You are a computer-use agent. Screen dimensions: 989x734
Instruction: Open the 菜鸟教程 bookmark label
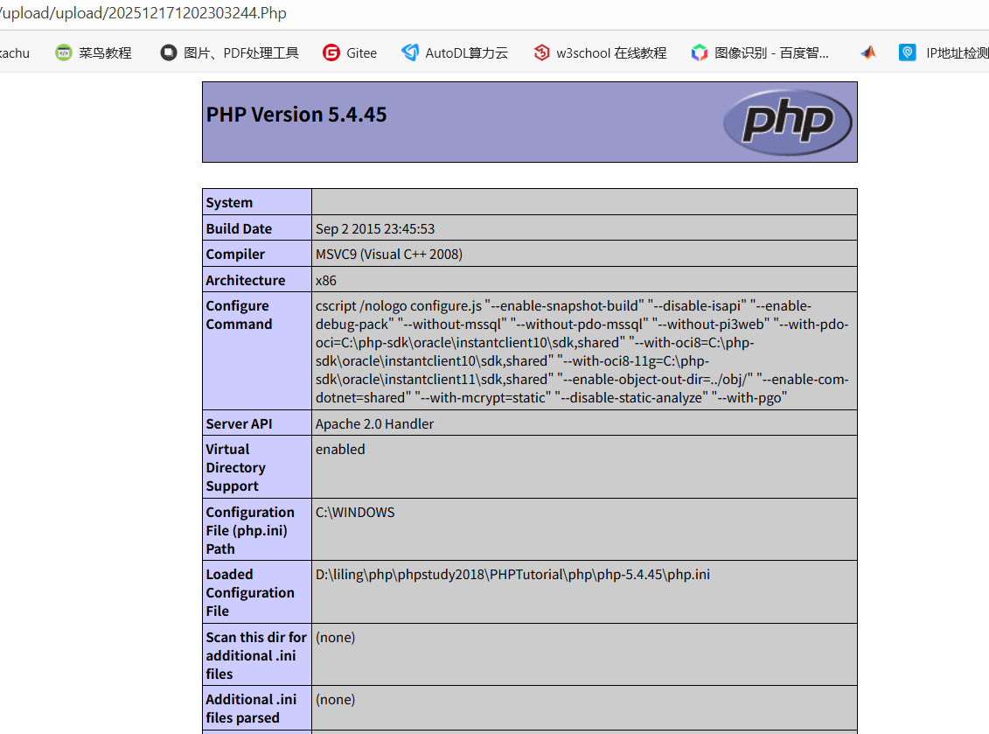(x=105, y=53)
